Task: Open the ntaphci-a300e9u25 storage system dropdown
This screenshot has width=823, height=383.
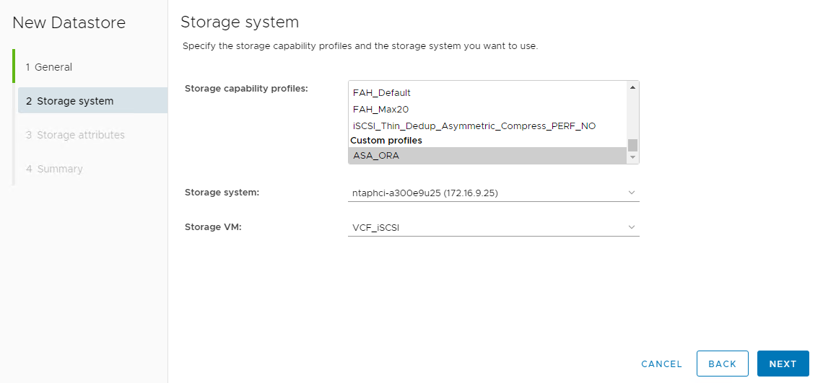Action: point(493,193)
